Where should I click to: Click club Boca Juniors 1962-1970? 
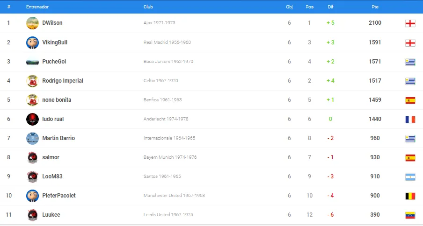[x=168, y=61]
